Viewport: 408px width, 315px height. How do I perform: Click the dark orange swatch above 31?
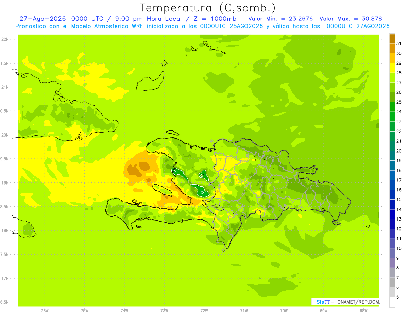(x=392, y=38)
